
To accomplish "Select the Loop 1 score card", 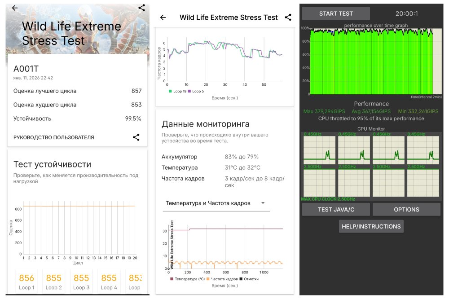I will coord(26,281).
